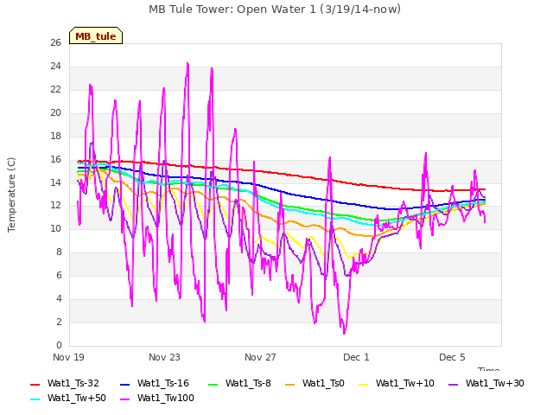Click the cyan Wat1_Tw+50 color swatch
This screenshot has width=553, height=415.
[35, 399]
